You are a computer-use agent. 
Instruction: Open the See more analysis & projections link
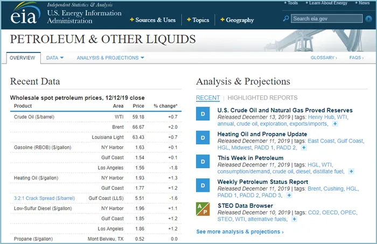pyautogui.click(x=240, y=232)
